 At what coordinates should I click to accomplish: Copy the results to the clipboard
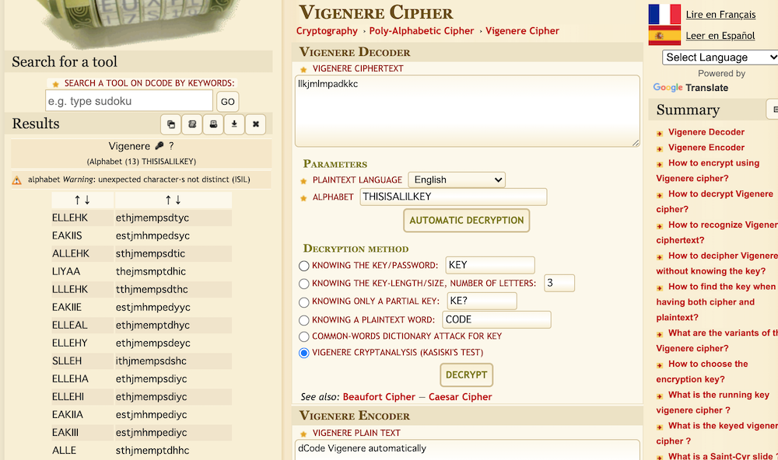point(170,124)
